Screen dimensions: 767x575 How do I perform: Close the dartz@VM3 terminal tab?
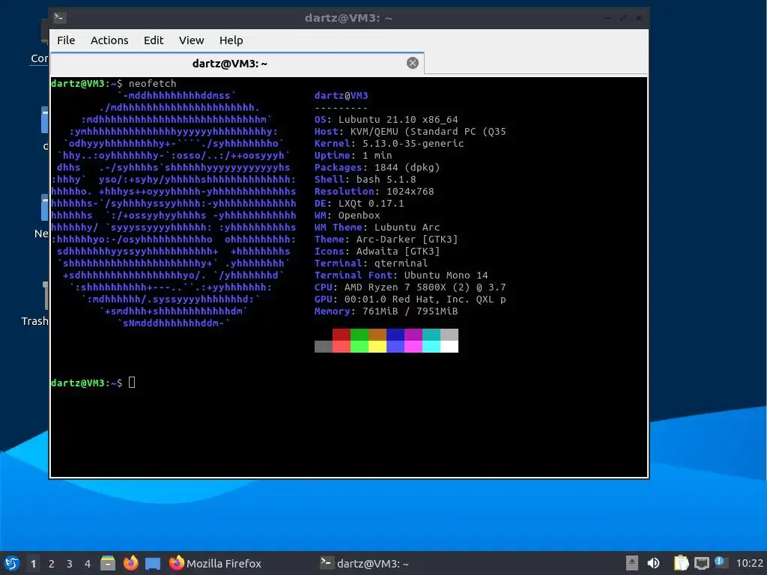point(413,63)
